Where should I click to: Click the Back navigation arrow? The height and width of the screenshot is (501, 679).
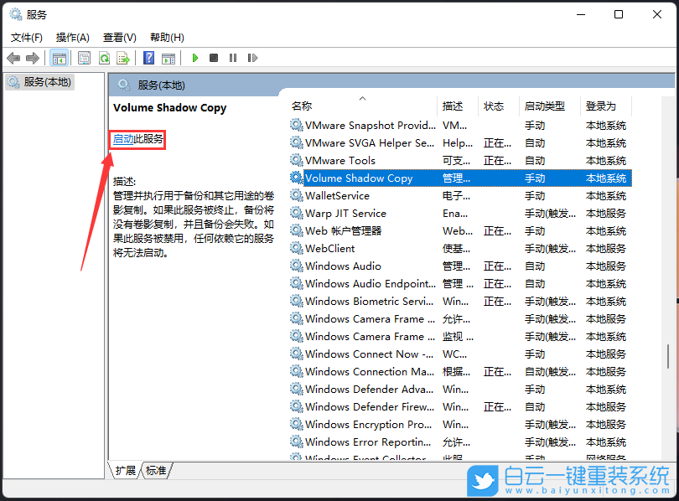[13, 58]
